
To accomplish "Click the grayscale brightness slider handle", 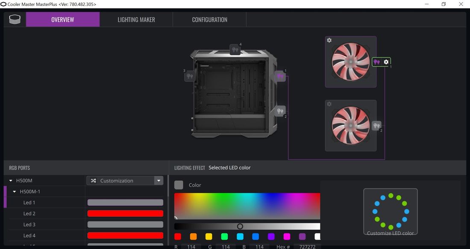I will click(240, 226).
